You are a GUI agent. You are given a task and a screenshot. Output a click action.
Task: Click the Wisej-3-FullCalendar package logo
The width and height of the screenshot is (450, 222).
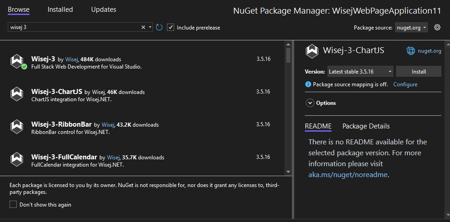[17, 159]
